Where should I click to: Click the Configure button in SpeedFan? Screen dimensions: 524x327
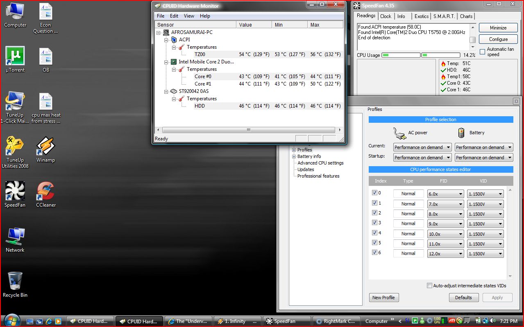coord(498,39)
